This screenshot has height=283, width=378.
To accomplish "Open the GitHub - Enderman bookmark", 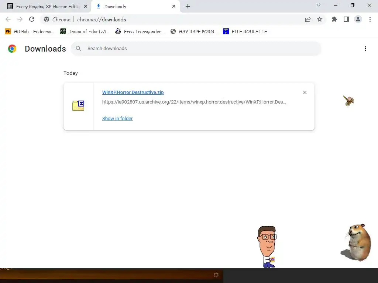I will point(30,32).
